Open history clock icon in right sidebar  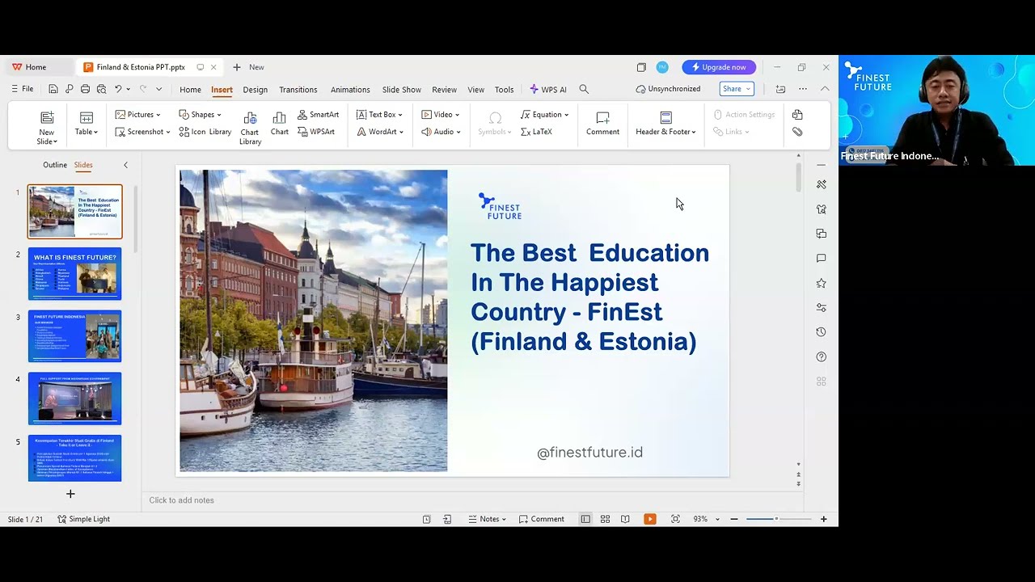[x=822, y=332]
